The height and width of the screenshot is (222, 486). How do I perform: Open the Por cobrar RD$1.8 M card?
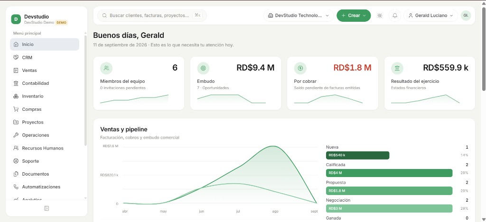coord(333,83)
